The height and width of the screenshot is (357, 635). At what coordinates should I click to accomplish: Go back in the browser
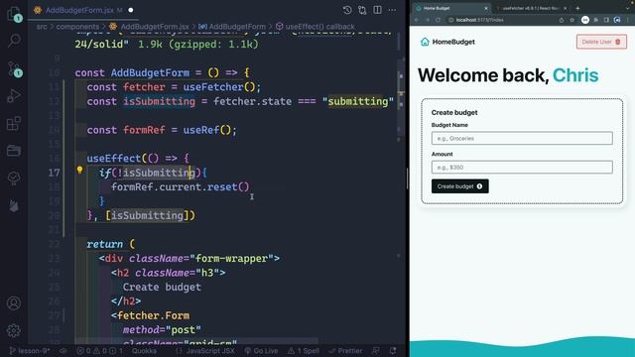(417, 20)
